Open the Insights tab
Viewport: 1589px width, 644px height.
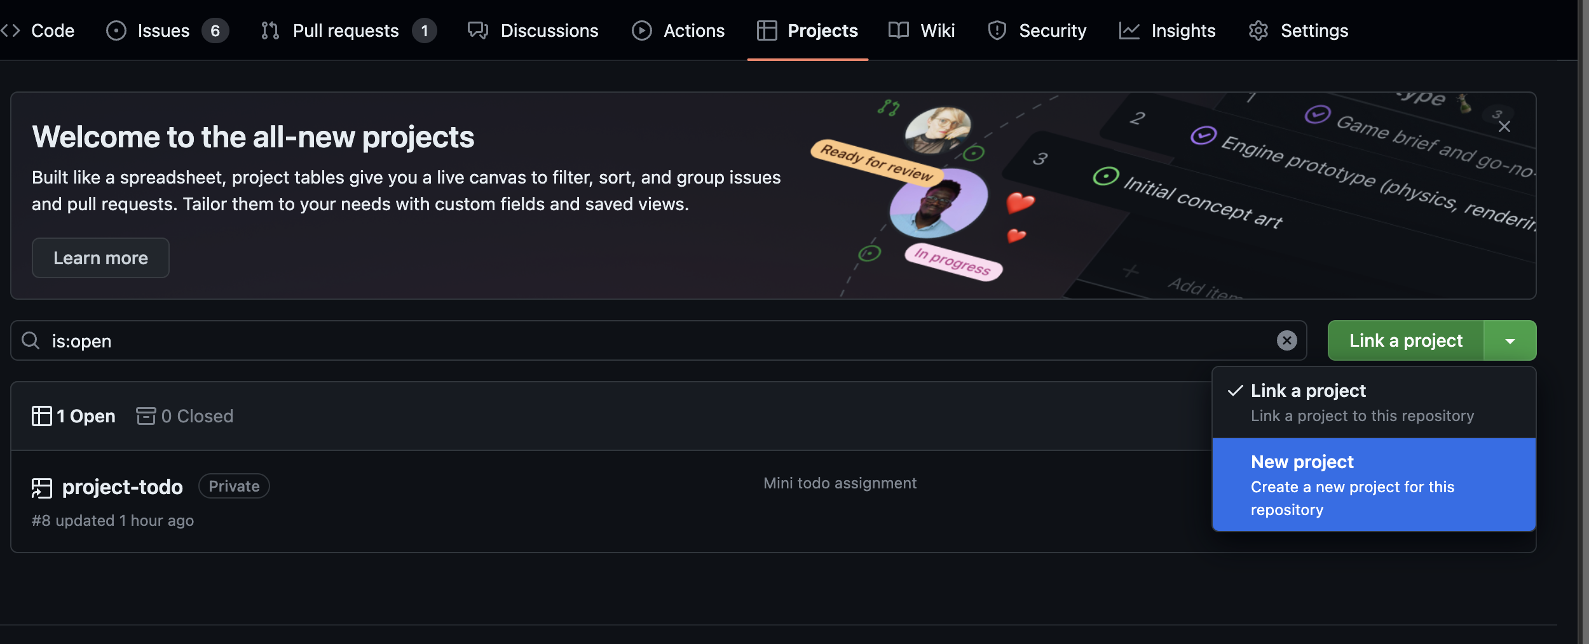(x=1167, y=30)
